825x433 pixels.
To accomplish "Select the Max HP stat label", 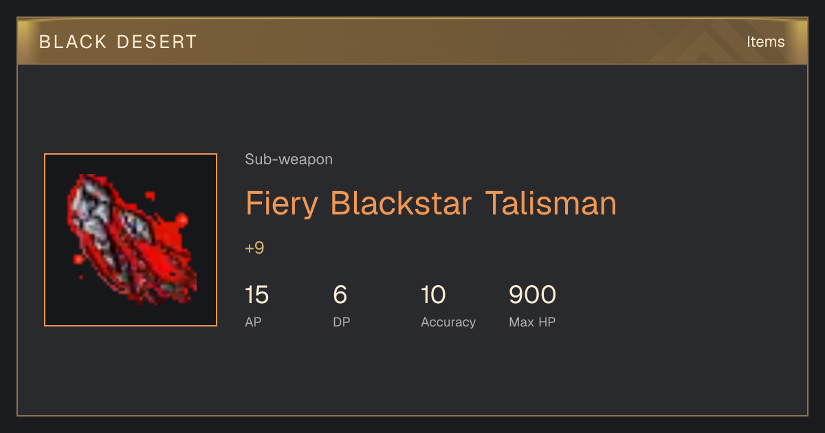I will pyautogui.click(x=532, y=322).
